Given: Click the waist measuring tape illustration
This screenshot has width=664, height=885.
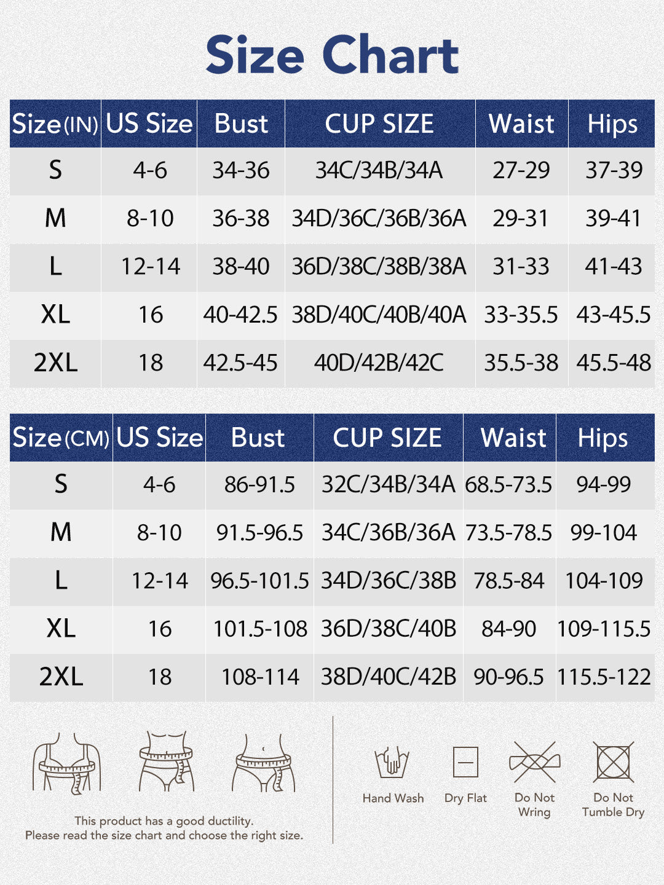Looking at the screenshot, I should point(167,762).
